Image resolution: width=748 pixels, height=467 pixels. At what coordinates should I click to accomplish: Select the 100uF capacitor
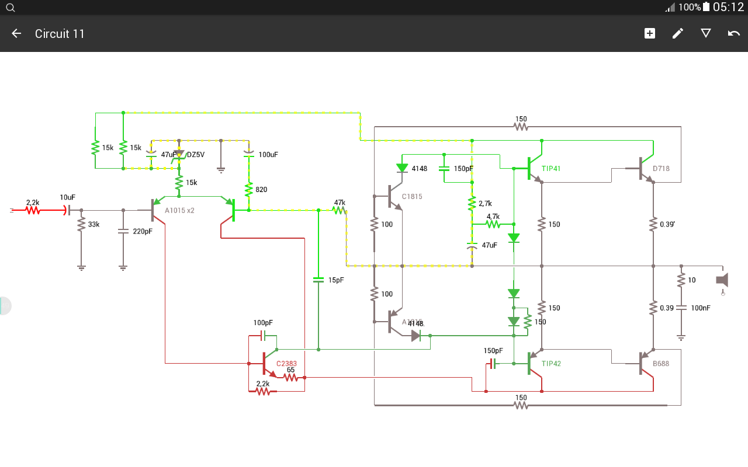[249, 154]
